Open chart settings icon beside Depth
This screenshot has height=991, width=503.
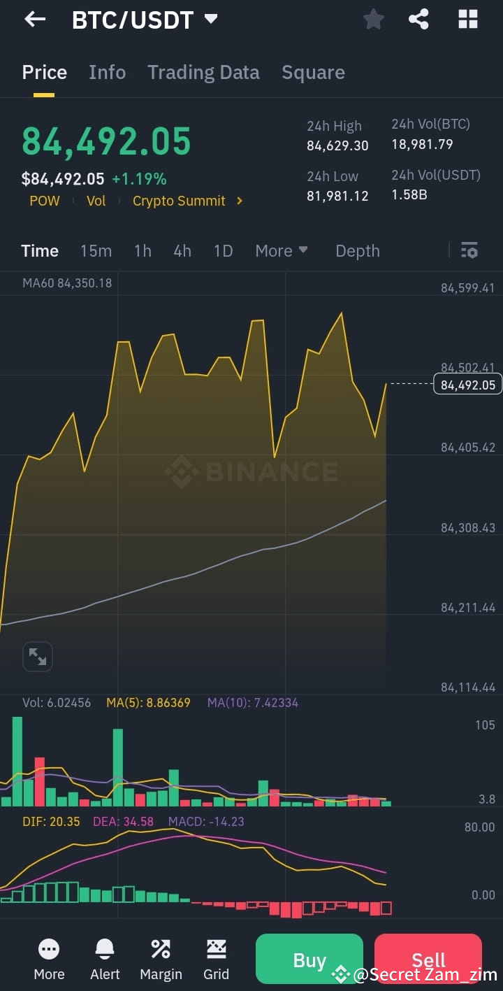(469, 250)
